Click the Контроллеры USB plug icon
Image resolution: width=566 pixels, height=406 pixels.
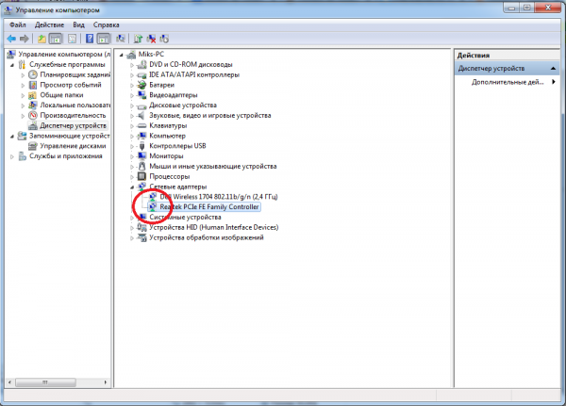(141, 146)
